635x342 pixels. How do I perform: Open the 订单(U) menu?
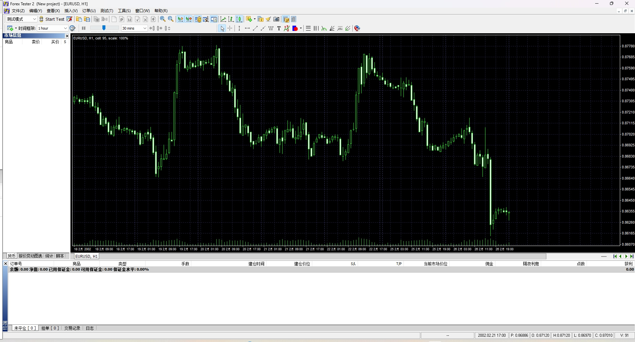(x=88, y=11)
